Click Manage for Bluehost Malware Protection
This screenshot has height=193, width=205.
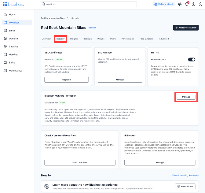(x=186, y=97)
